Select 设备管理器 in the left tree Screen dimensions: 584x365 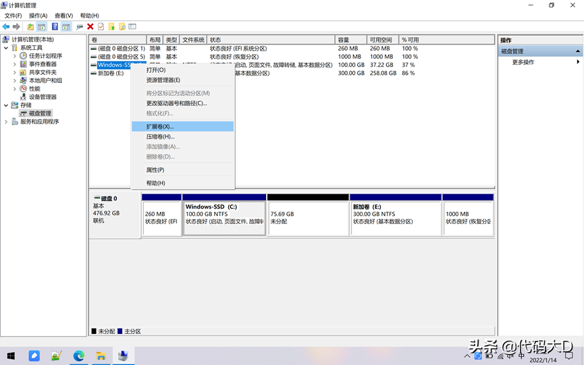43,97
